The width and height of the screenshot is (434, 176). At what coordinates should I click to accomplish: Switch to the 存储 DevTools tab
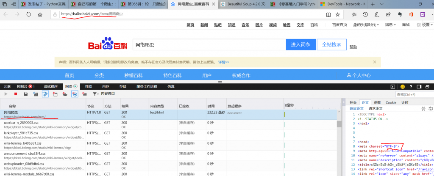click(123, 86)
